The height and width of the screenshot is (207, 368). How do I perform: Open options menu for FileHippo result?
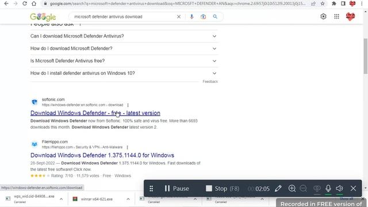(127, 147)
